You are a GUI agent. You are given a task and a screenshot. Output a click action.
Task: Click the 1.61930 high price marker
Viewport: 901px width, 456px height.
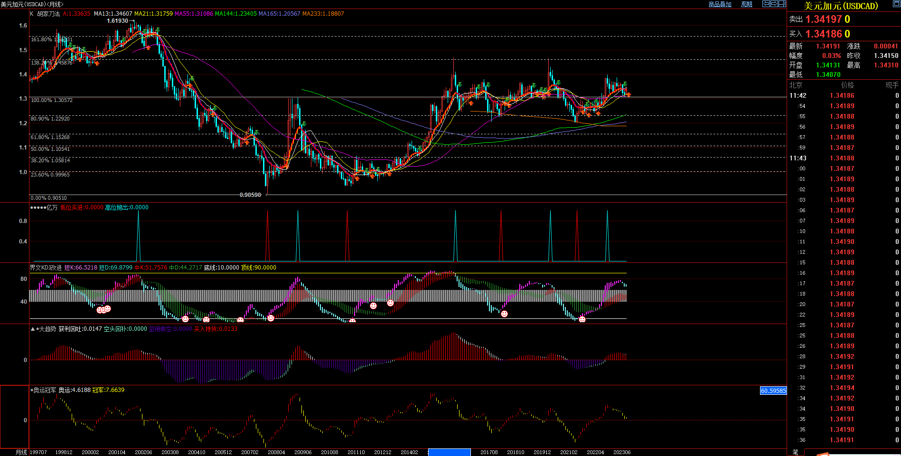pyautogui.click(x=117, y=21)
